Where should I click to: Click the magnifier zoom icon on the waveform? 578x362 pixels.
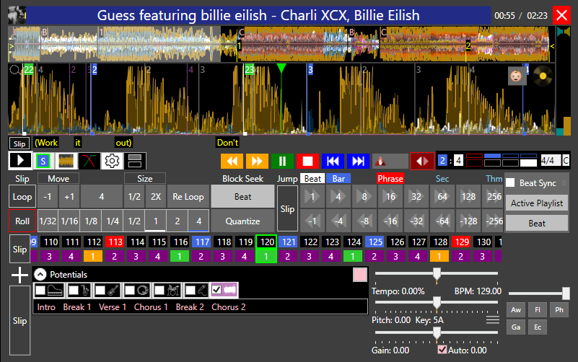click(14, 70)
